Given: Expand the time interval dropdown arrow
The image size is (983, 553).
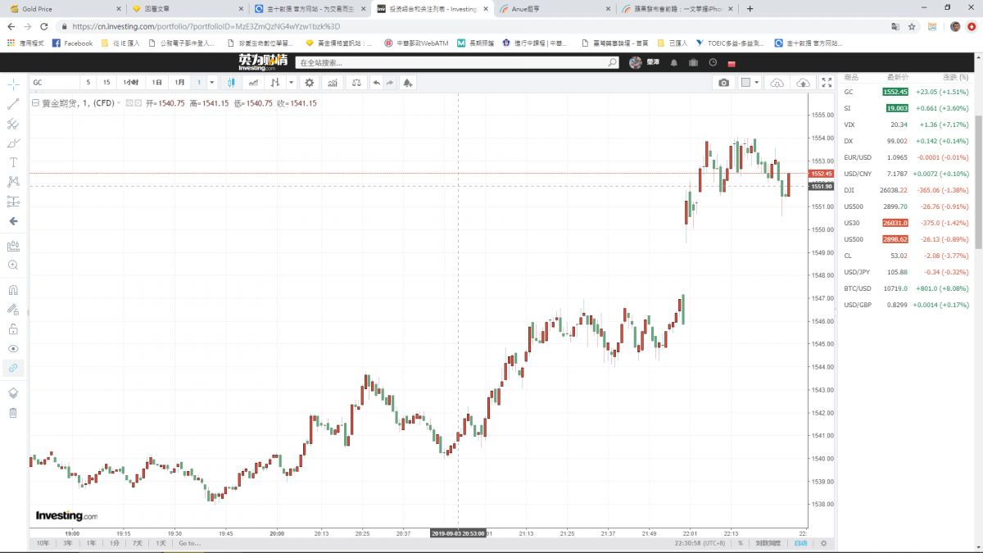Looking at the screenshot, I should (x=212, y=83).
